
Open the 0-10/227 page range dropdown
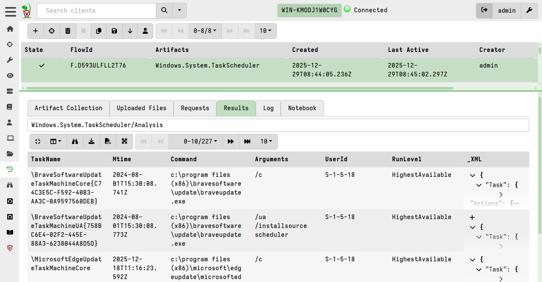click(x=200, y=141)
